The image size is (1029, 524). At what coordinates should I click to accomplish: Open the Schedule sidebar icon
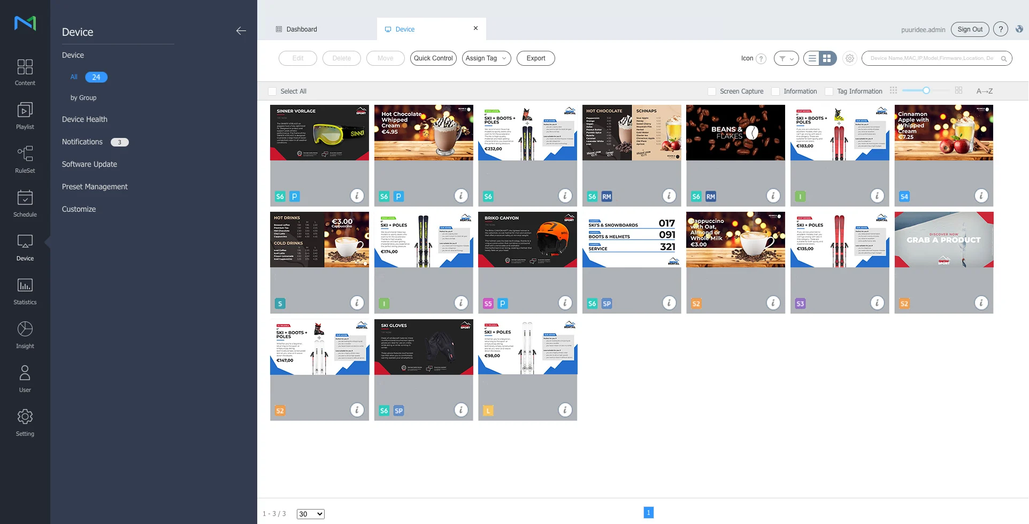click(x=25, y=204)
